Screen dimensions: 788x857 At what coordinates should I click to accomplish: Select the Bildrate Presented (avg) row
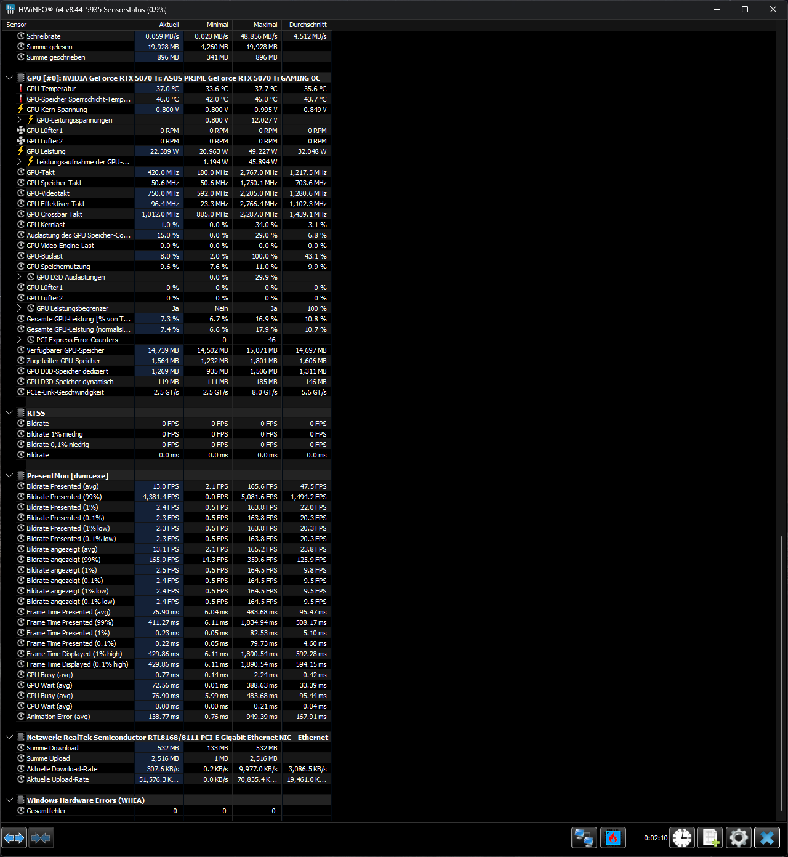click(x=166, y=486)
